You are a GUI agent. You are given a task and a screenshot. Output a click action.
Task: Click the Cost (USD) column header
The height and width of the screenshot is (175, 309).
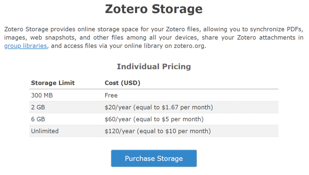122,83
